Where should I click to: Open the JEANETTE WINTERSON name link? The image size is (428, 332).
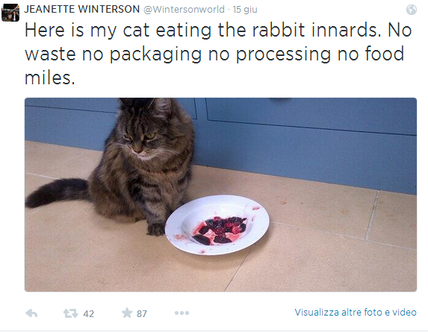tap(82, 9)
